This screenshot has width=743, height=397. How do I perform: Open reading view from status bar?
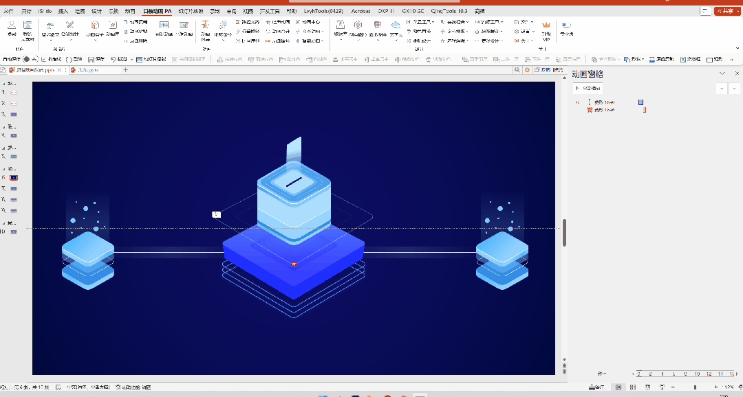click(647, 387)
